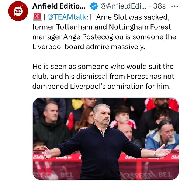Open the three-dot more options menu
This screenshot has height=185, width=187.
(174, 6)
